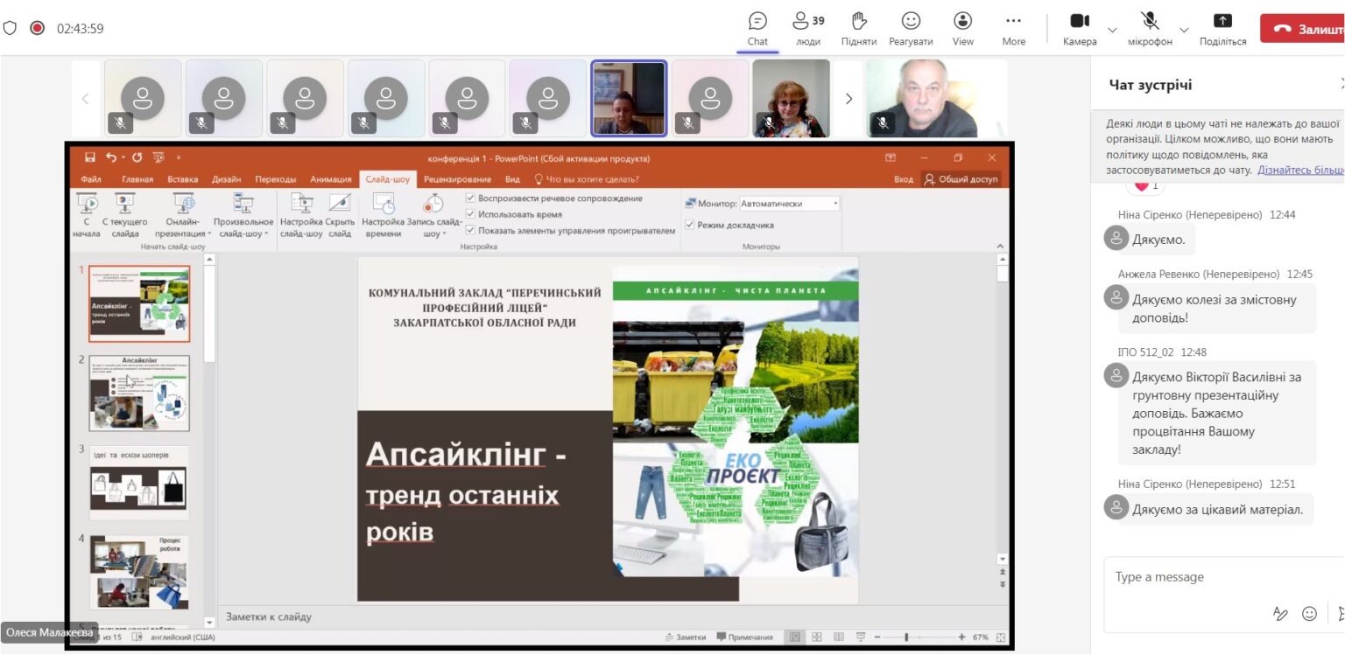Open the Анимация ribbon tab
1345x655 pixels.
click(x=330, y=179)
